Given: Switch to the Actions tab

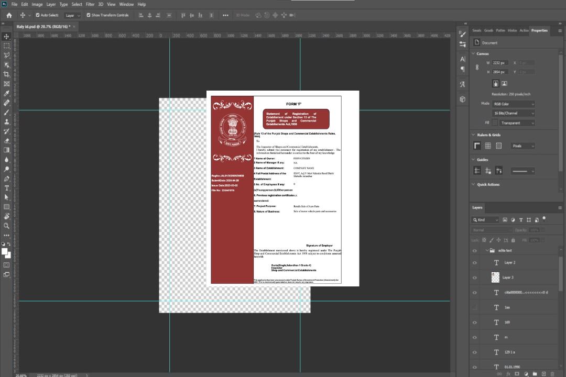Looking at the screenshot, I should (x=524, y=31).
